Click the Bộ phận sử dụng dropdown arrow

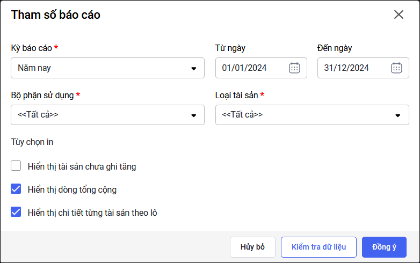tap(194, 115)
